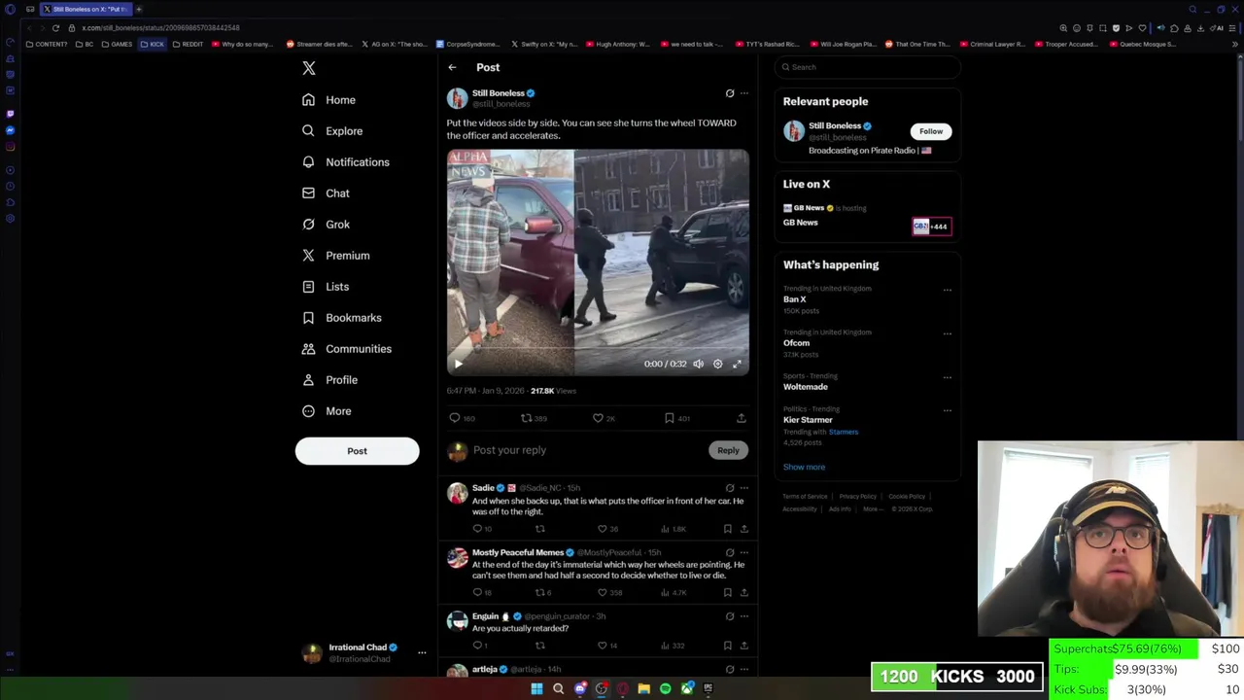Open GB News live broadcast
Image resolution: width=1244 pixels, height=700 pixels.
coord(867,216)
